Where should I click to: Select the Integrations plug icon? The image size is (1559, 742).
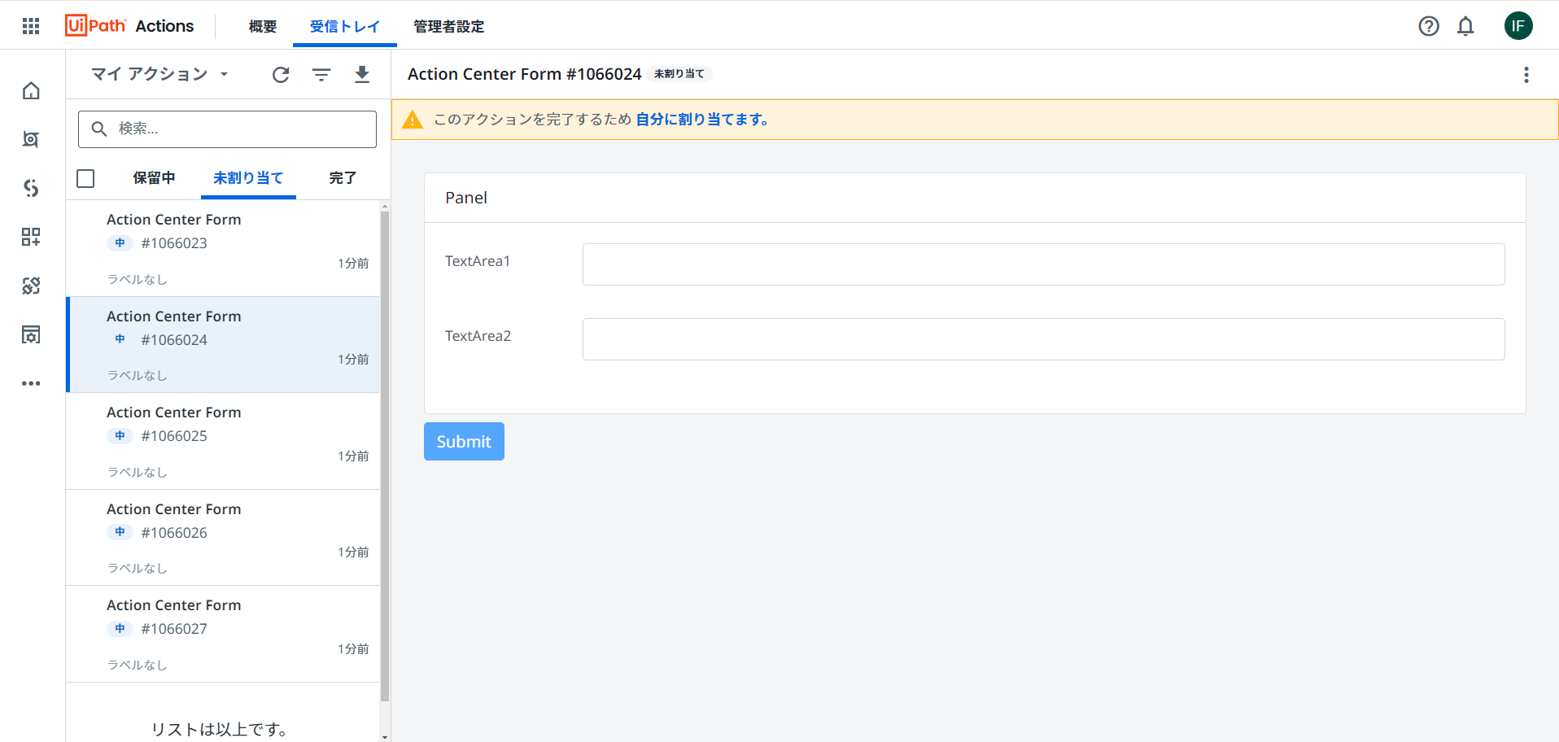[30, 286]
